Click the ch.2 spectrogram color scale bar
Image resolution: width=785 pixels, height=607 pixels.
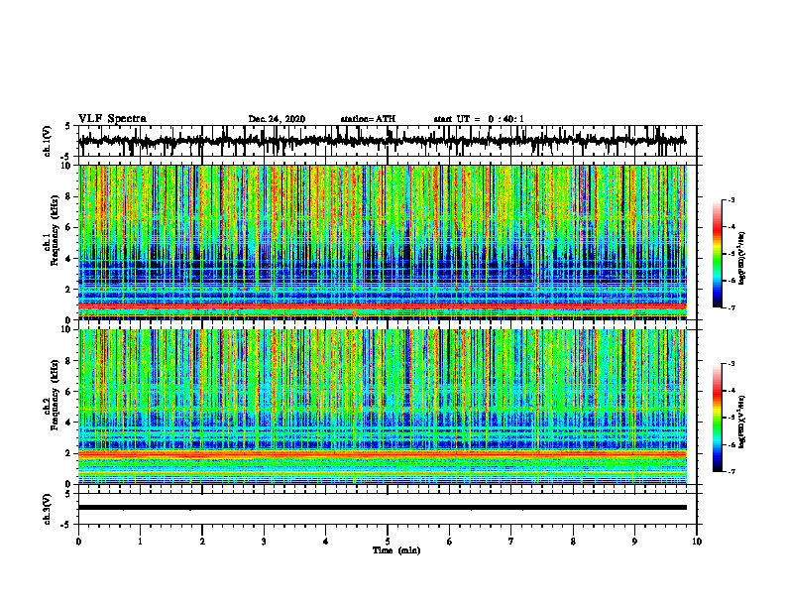point(718,418)
